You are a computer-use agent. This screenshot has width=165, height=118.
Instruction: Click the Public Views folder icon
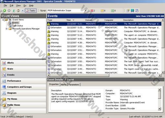pyautogui.click(x=4, y=105)
